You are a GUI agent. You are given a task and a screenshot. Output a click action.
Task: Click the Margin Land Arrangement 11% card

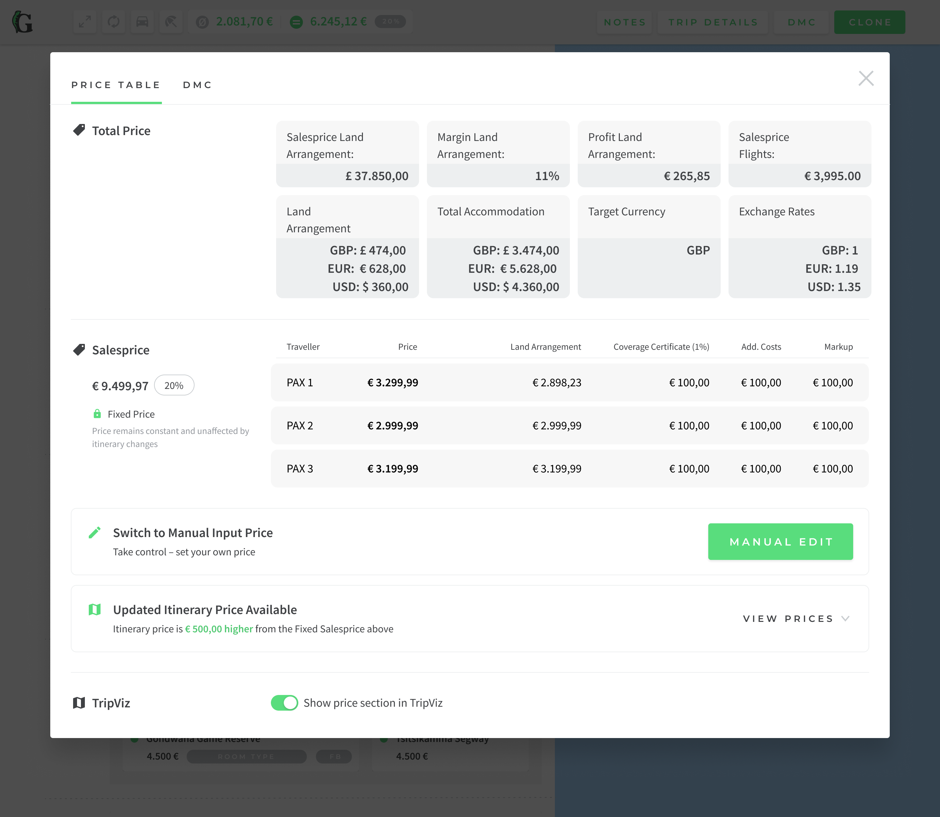[x=498, y=154]
